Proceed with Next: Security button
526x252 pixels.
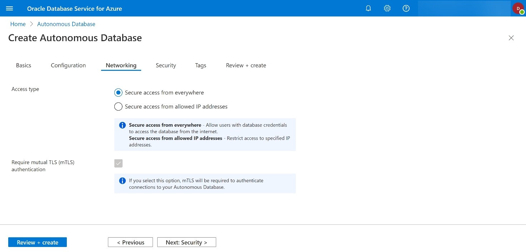pos(187,242)
